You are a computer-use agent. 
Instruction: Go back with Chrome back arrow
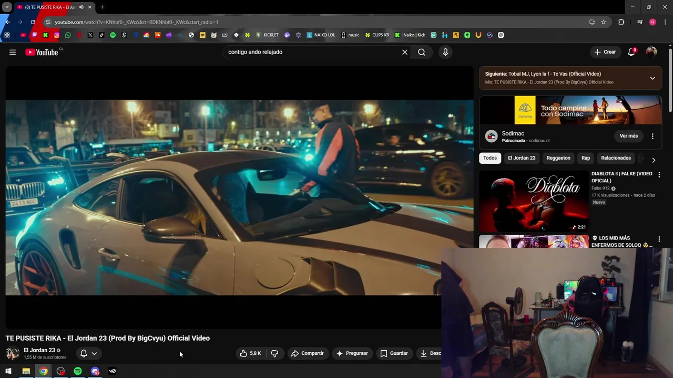tap(7, 22)
